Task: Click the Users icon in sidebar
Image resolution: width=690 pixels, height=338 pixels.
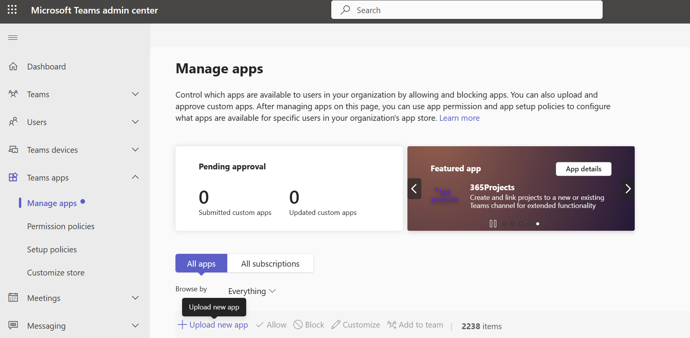Action: coord(13,122)
